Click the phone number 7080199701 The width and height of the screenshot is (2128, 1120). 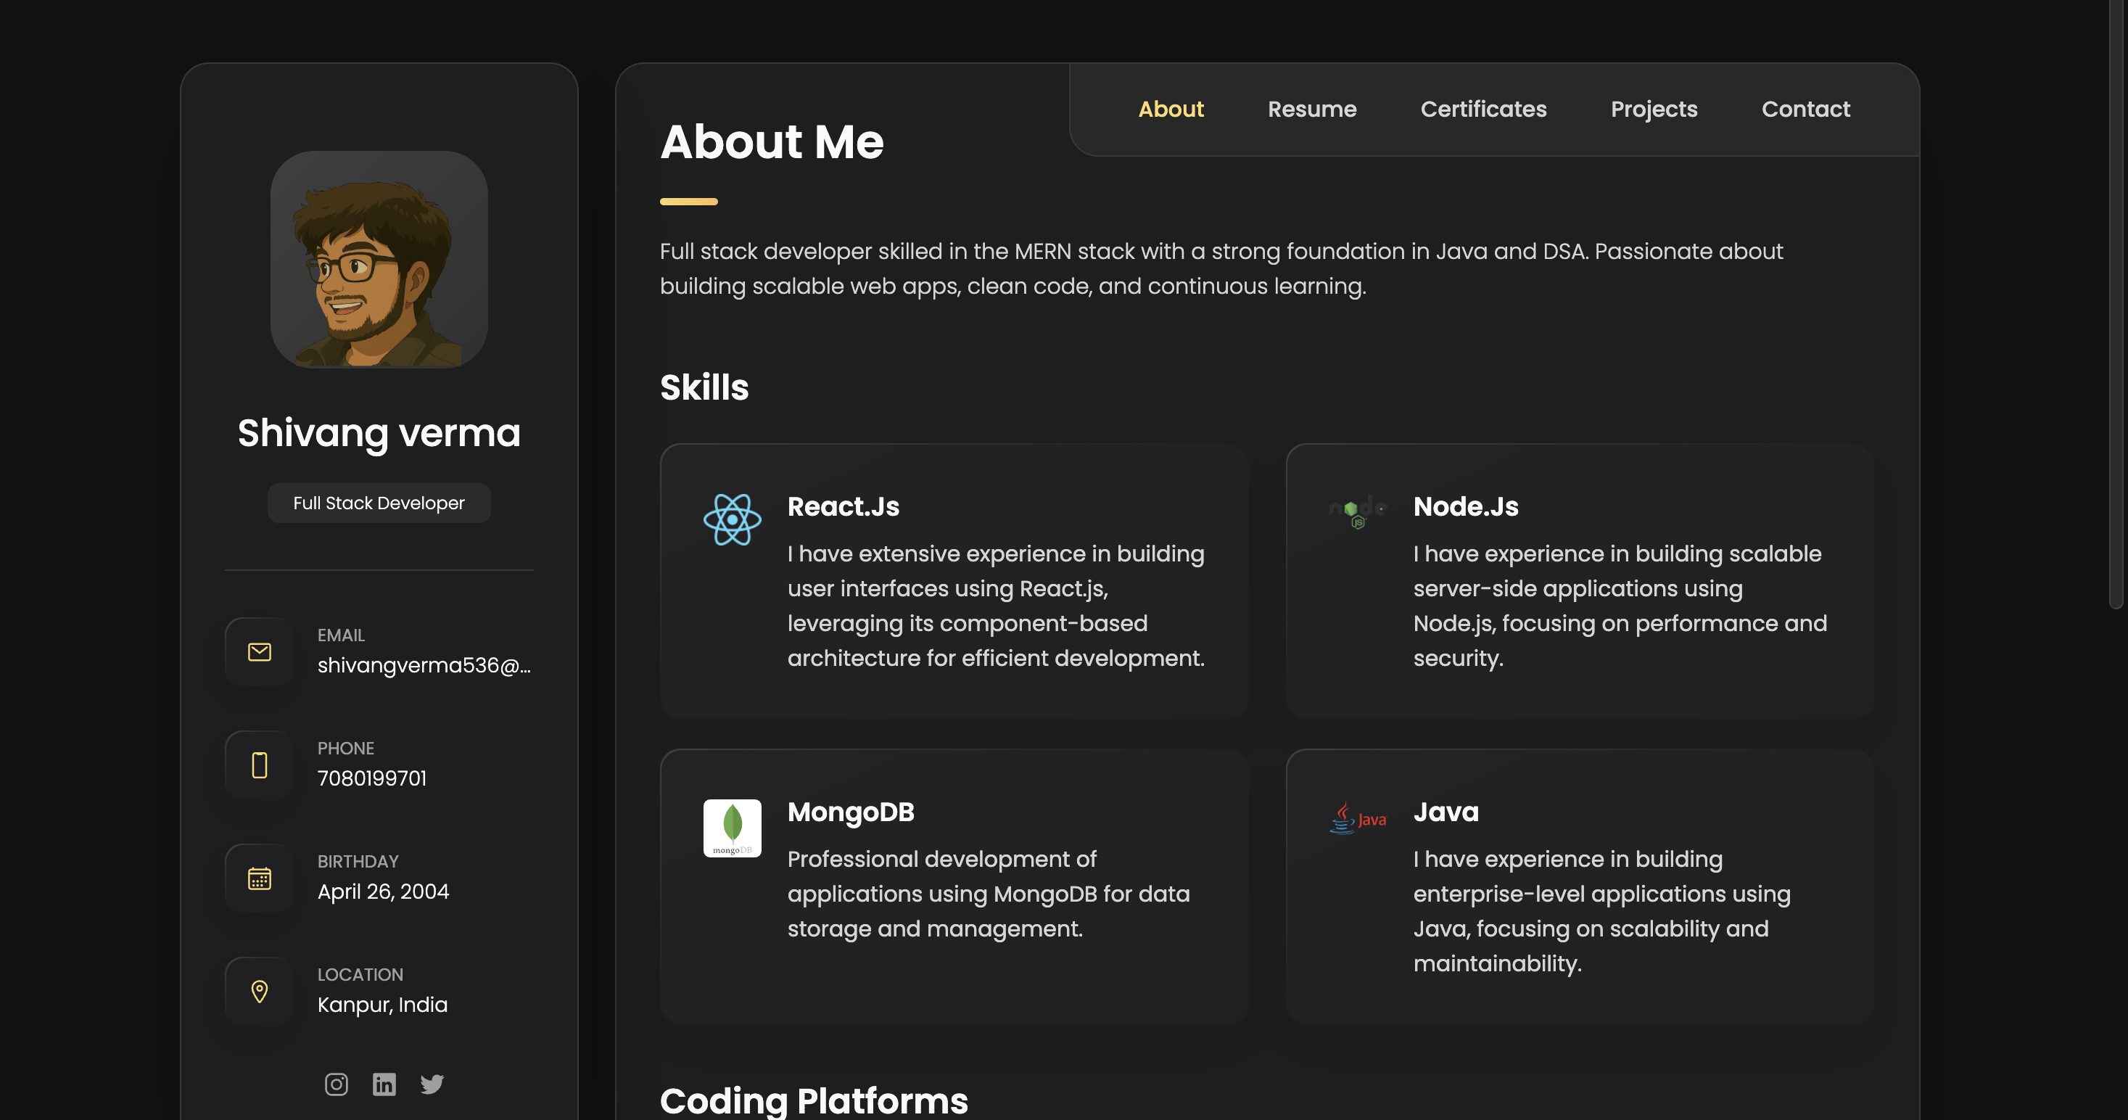(372, 778)
